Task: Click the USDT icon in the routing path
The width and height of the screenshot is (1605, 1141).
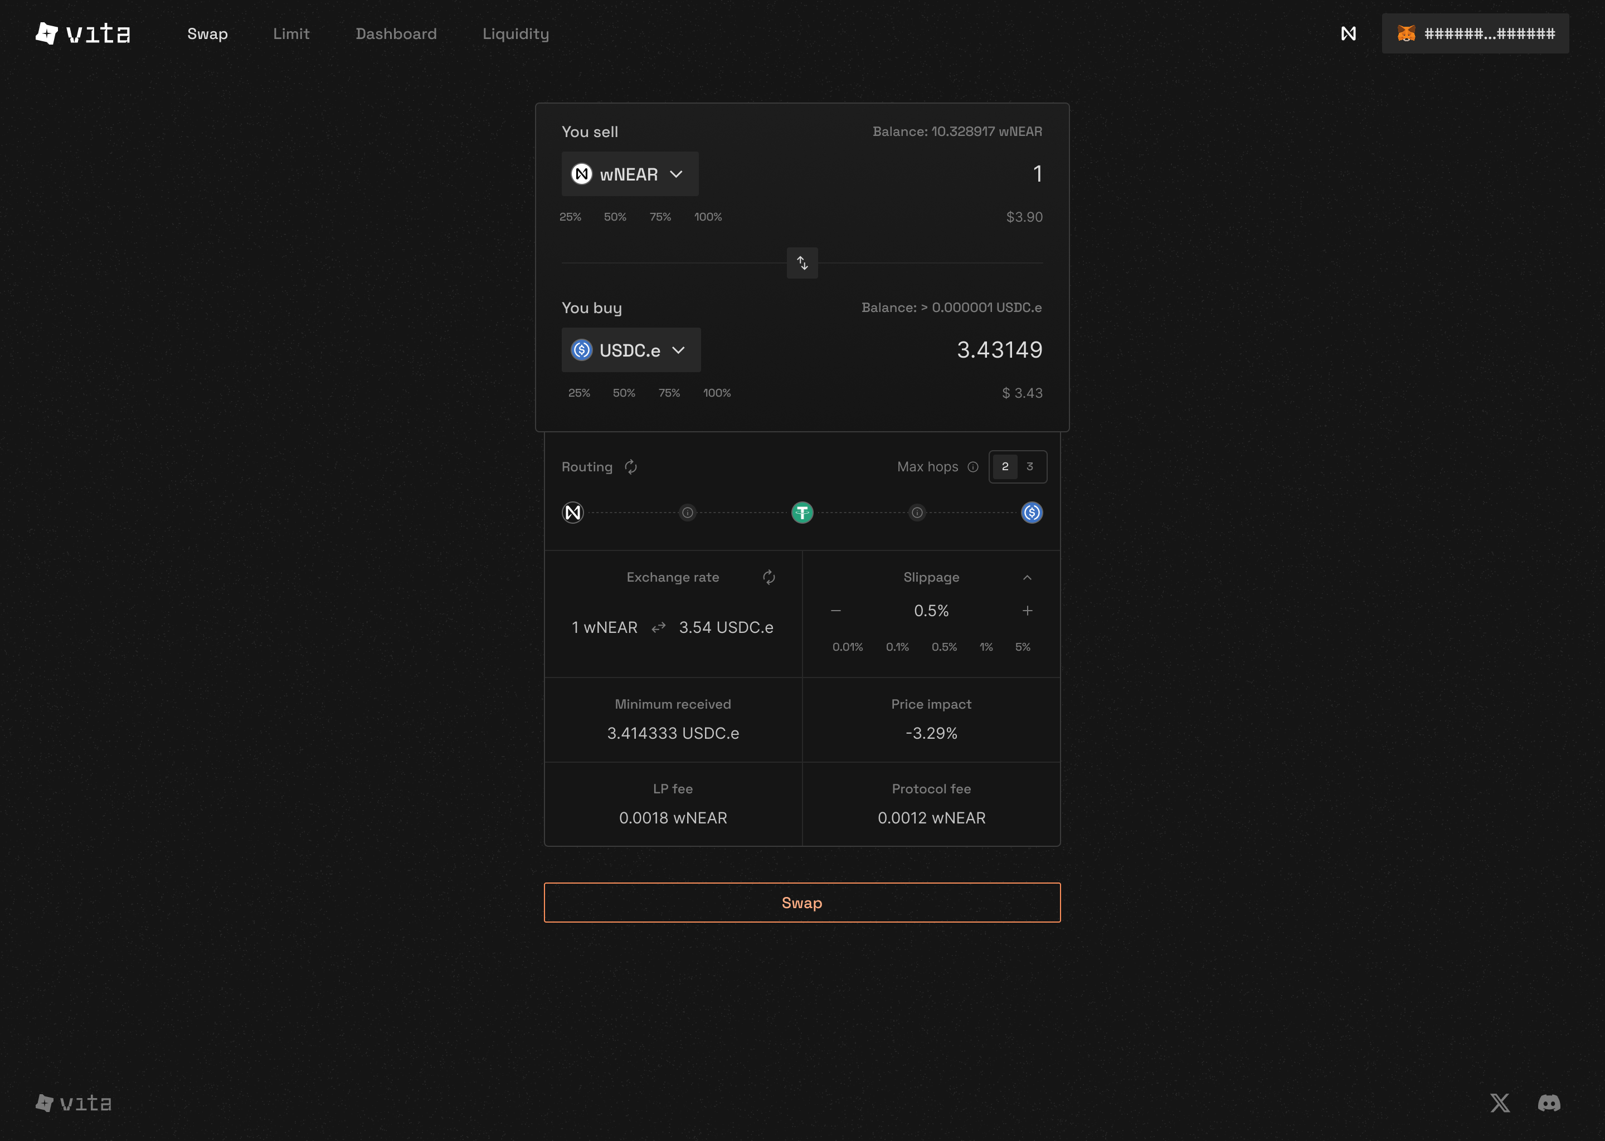Action: click(802, 512)
